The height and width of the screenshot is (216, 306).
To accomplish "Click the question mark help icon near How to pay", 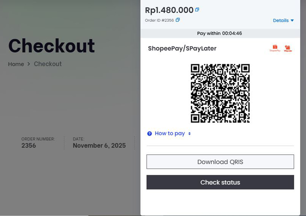I will point(150,133).
